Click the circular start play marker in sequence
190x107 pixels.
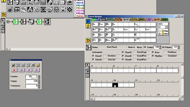pyautogui.click(x=8, y=22)
